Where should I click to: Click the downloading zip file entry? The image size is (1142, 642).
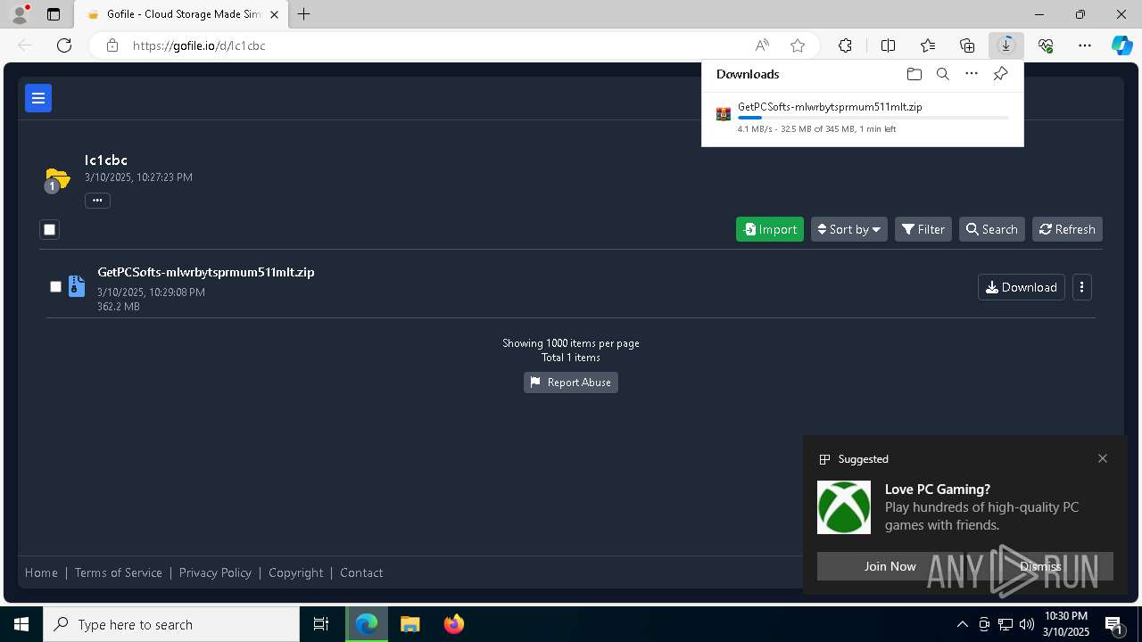863,117
